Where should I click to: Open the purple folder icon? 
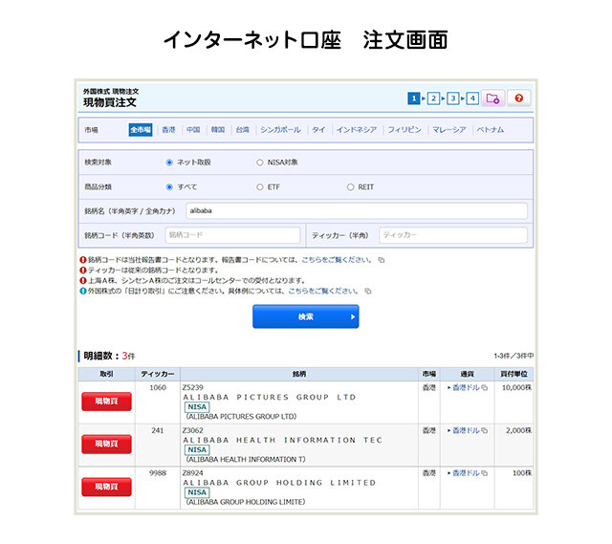click(x=493, y=98)
